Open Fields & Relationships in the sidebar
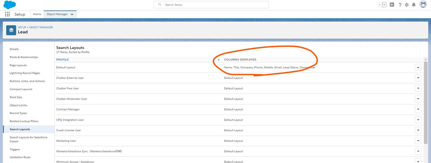Viewport: 431px width, 163px height. click(24, 57)
